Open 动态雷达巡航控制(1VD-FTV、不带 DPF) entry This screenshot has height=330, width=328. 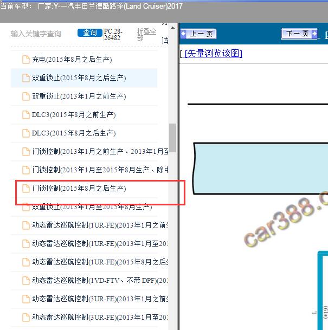[x=100, y=281]
